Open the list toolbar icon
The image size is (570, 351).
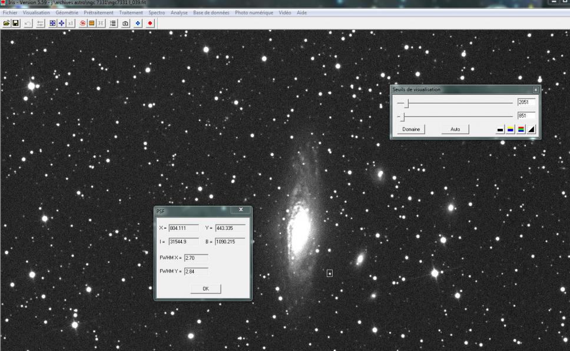click(x=113, y=24)
